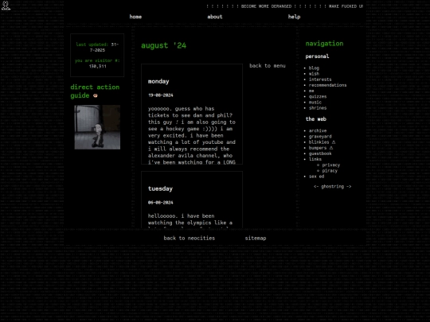Click back to neocities footer link
The height and width of the screenshot is (322, 430).
pos(190,239)
